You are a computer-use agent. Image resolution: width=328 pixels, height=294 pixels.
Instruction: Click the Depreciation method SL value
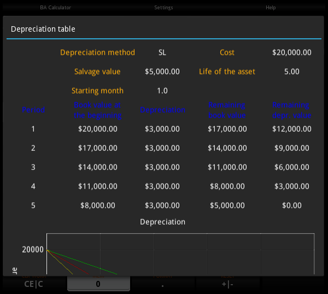tap(162, 52)
